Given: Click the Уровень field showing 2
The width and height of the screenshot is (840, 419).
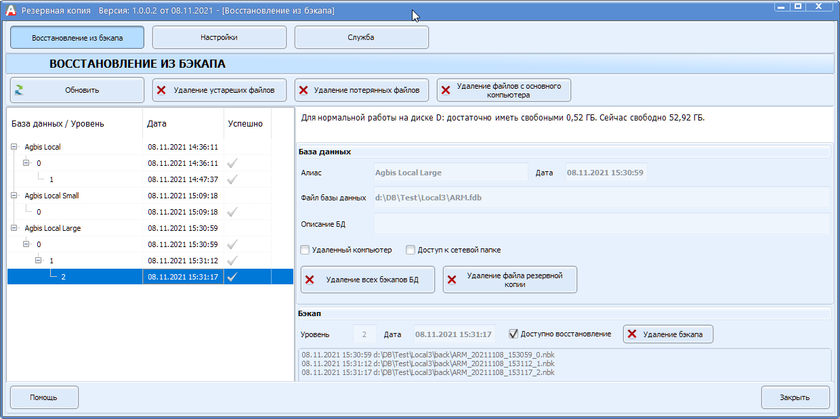Looking at the screenshot, I should (x=364, y=334).
